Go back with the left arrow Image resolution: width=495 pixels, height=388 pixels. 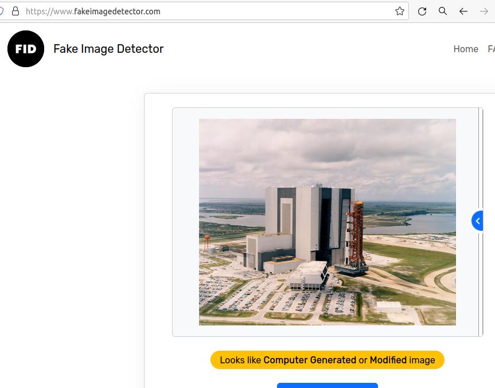pos(463,11)
